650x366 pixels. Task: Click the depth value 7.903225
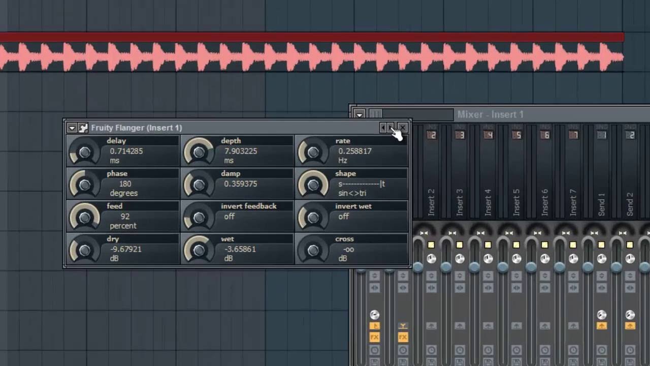click(241, 151)
